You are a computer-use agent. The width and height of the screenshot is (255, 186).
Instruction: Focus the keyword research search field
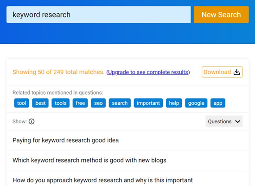[99, 15]
